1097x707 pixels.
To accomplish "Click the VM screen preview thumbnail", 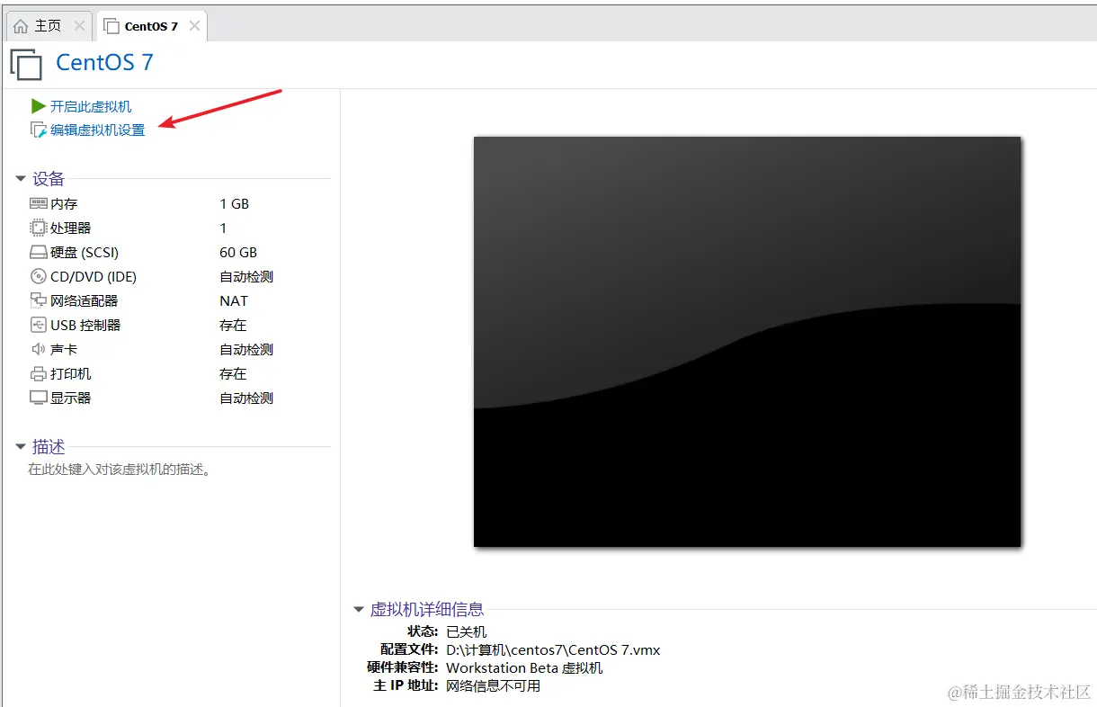I will click(747, 342).
